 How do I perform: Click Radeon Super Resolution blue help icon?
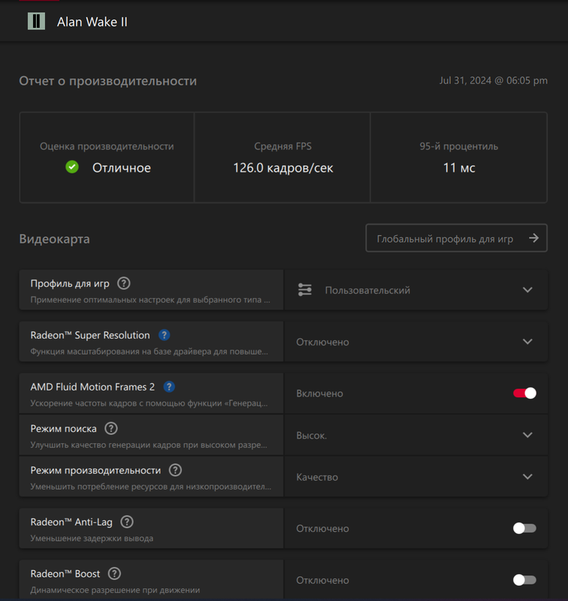pyautogui.click(x=164, y=335)
